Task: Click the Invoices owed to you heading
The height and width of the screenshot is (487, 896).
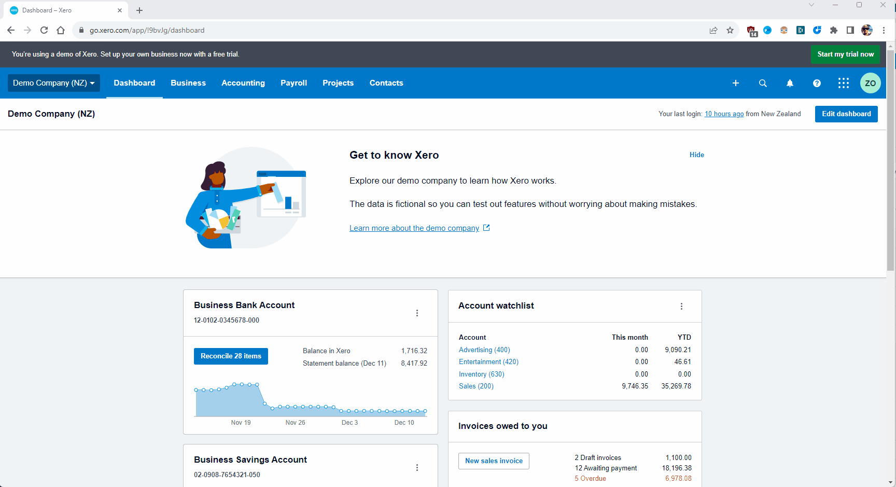Action: click(x=503, y=426)
